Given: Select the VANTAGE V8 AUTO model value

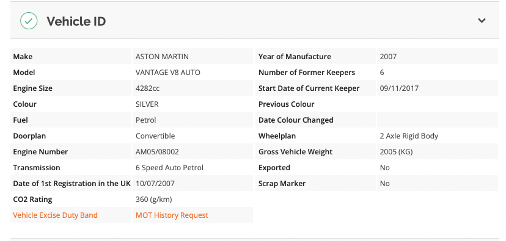Looking at the screenshot, I should tap(168, 73).
